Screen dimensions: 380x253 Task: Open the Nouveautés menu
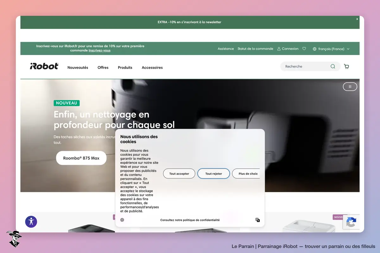pos(78,67)
